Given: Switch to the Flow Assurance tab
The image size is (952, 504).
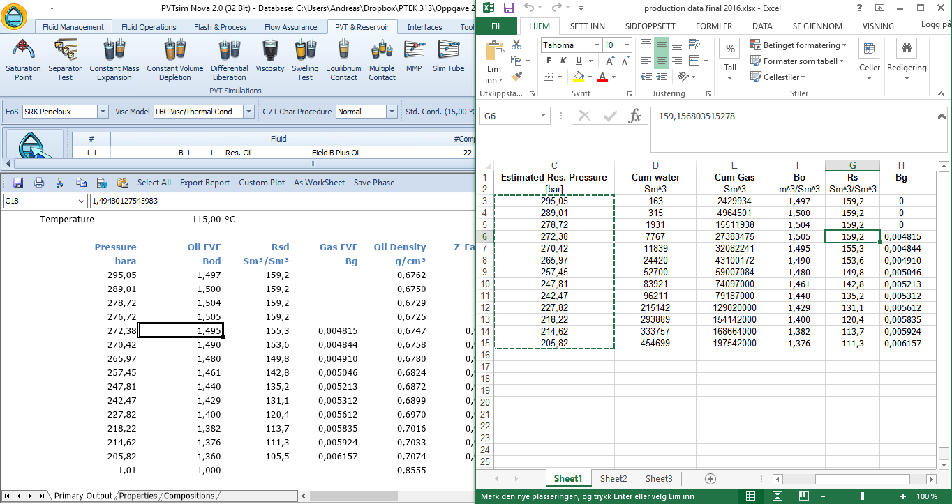Looking at the screenshot, I should tap(290, 27).
